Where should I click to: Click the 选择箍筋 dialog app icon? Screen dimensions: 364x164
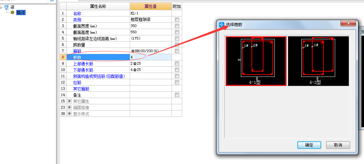[x=222, y=24]
